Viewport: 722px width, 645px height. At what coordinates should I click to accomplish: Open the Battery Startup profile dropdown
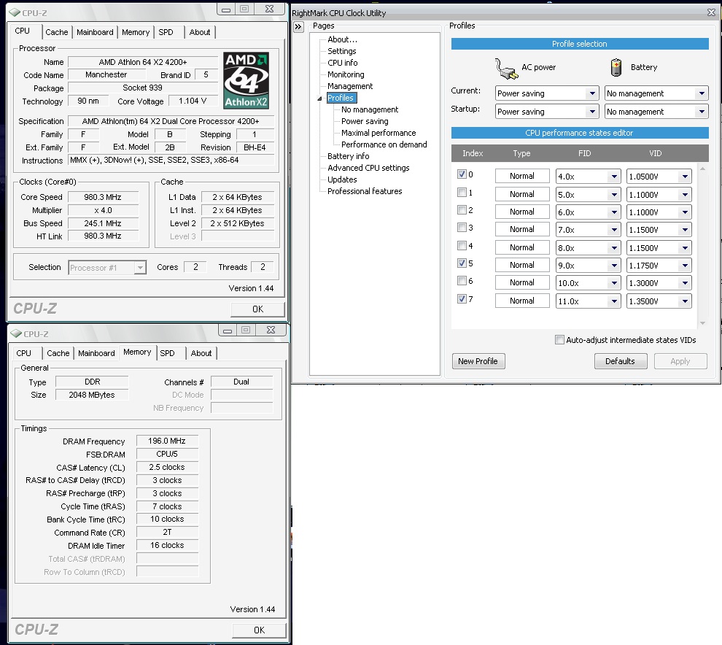656,112
